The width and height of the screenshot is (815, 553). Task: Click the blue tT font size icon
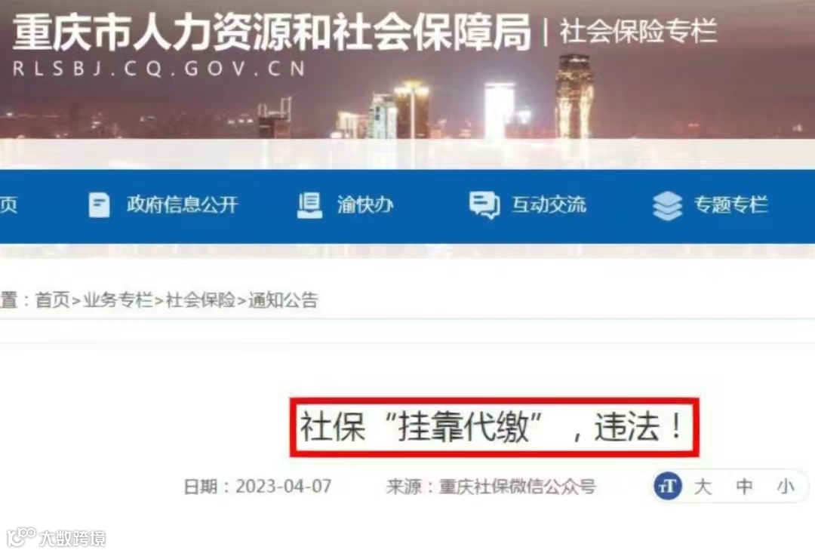tap(667, 487)
